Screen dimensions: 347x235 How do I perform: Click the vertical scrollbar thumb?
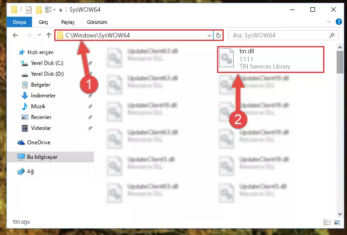pos(340,62)
